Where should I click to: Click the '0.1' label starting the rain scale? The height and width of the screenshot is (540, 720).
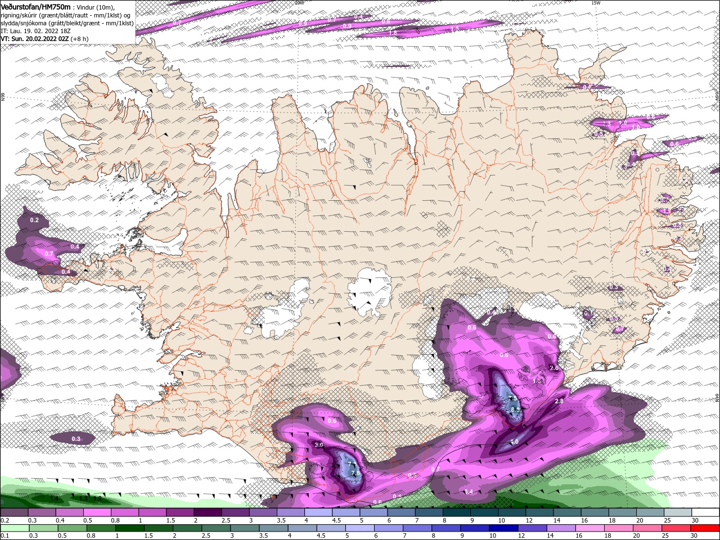[4, 535]
